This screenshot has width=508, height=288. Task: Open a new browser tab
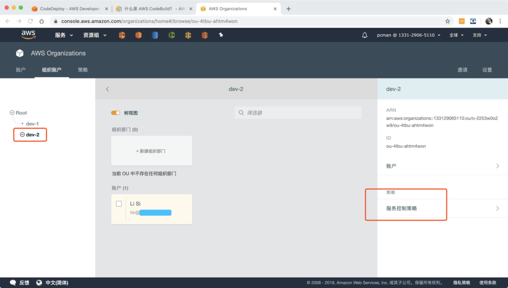pyautogui.click(x=288, y=9)
